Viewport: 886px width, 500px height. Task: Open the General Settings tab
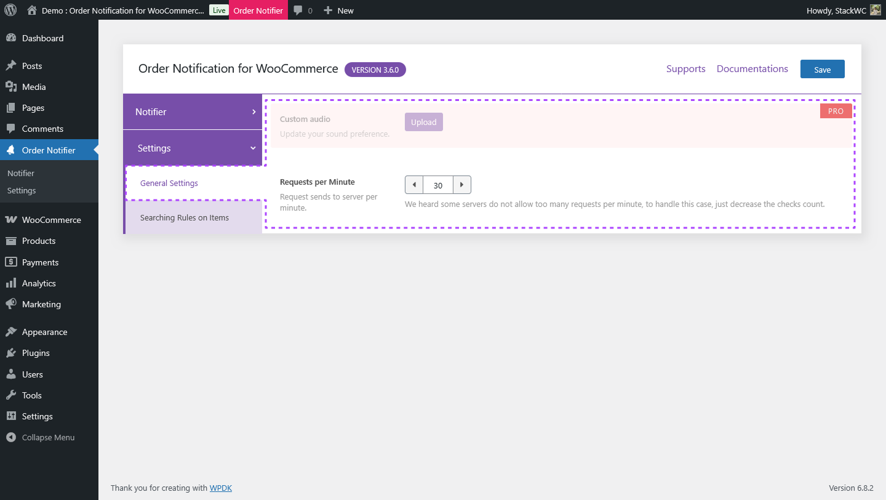point(169,183)
